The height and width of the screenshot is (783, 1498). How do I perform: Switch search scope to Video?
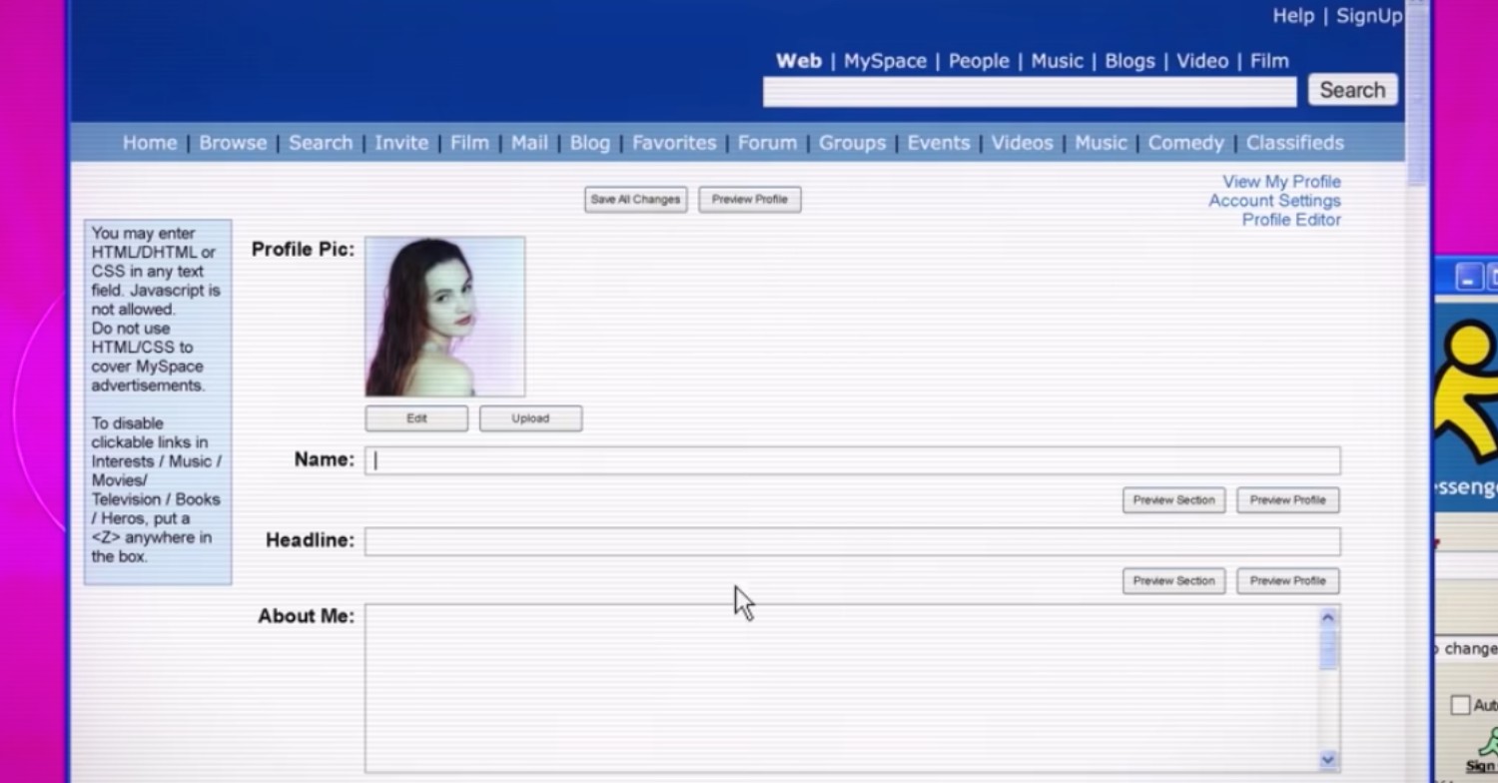[1201, 61]
